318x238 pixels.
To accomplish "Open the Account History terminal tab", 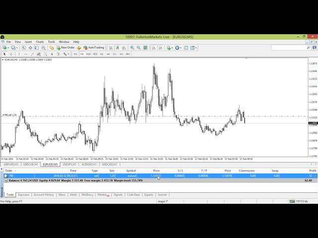I will (x=44, y=195).
